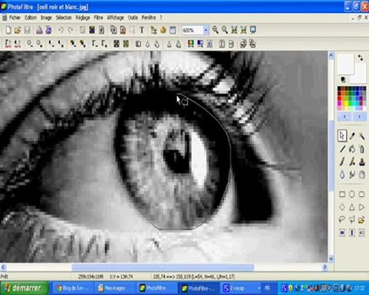
Task: Click the Zoom in magnifier icon
Action: (x=216, y=29)
